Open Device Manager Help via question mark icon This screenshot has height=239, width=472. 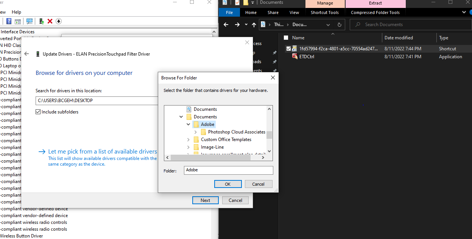(x=9, y=21)
